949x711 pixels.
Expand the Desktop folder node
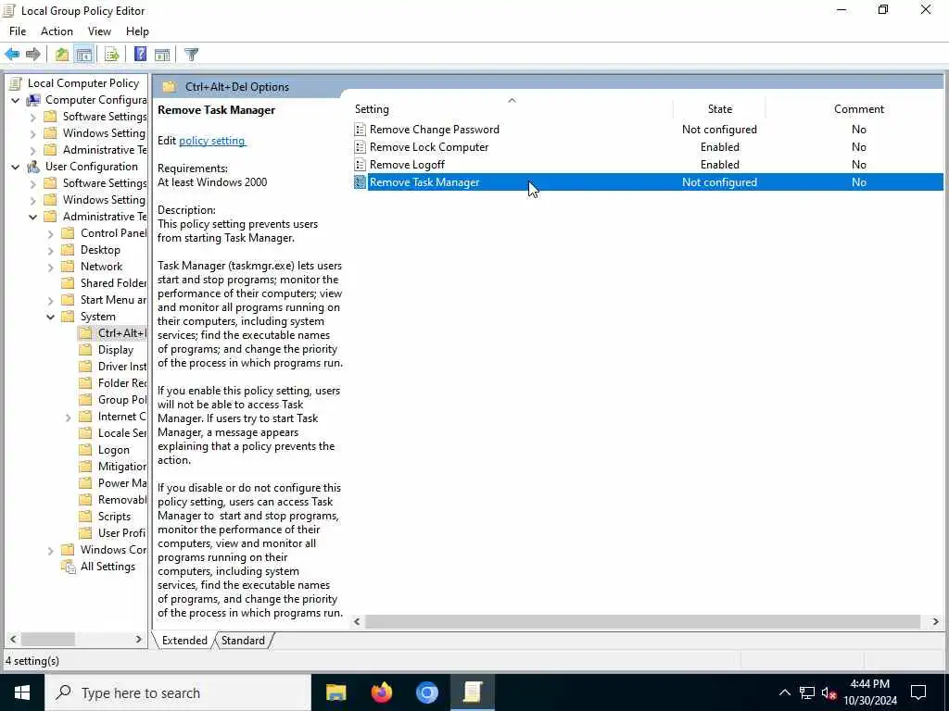click(51, 250)
